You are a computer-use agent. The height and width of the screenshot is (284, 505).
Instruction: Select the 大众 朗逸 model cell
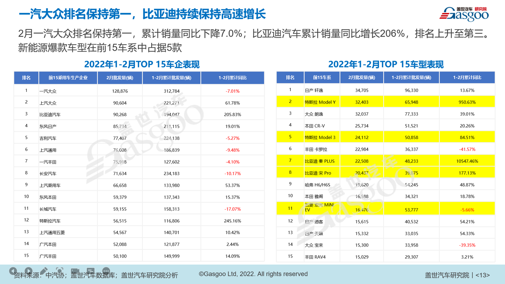point(322,114)
